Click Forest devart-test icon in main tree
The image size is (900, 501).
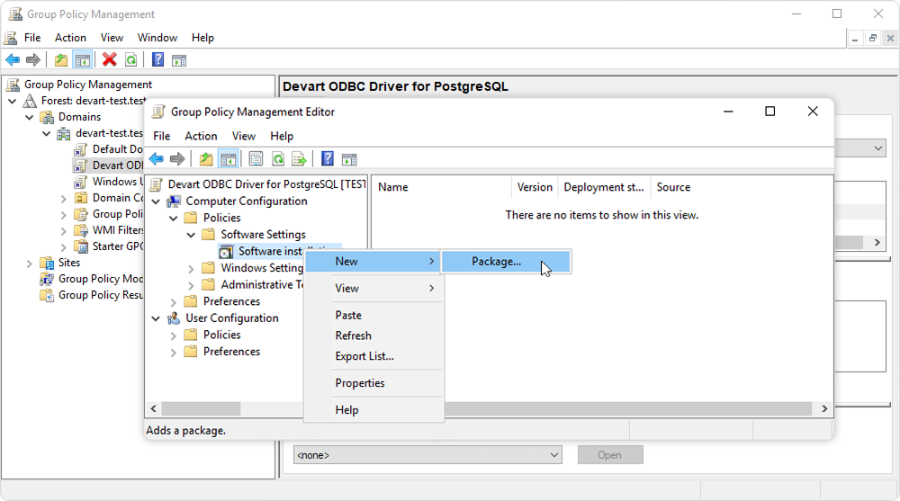click(x=30, y=101)
